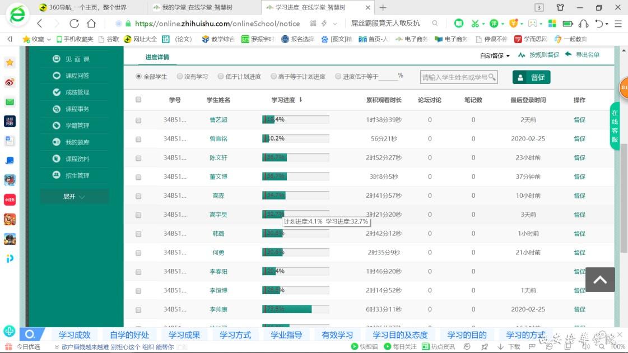Click the green 督促 button
The width and height of the screenshot is (628, 353).
click(x=531, y=77)
